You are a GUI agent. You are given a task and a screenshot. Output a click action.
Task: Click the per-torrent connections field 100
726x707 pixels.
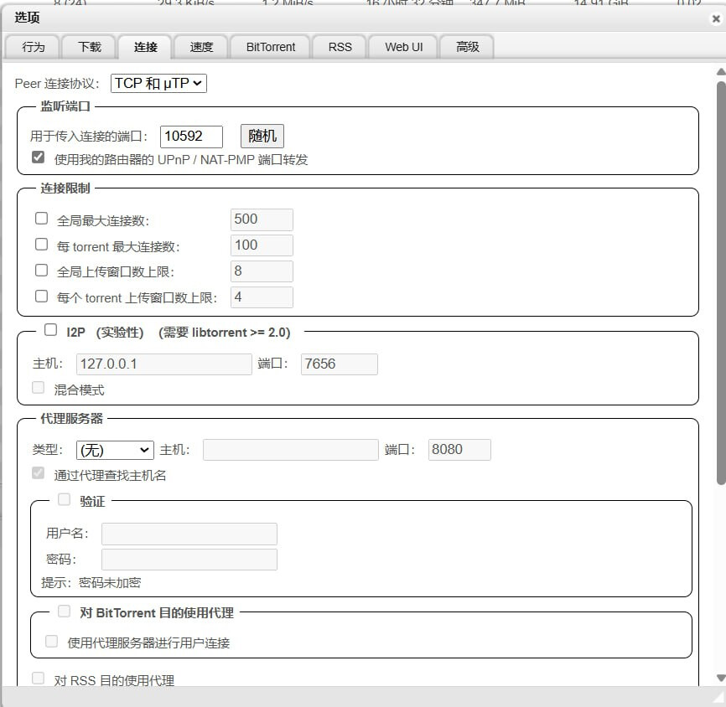[x=262, y=245]
